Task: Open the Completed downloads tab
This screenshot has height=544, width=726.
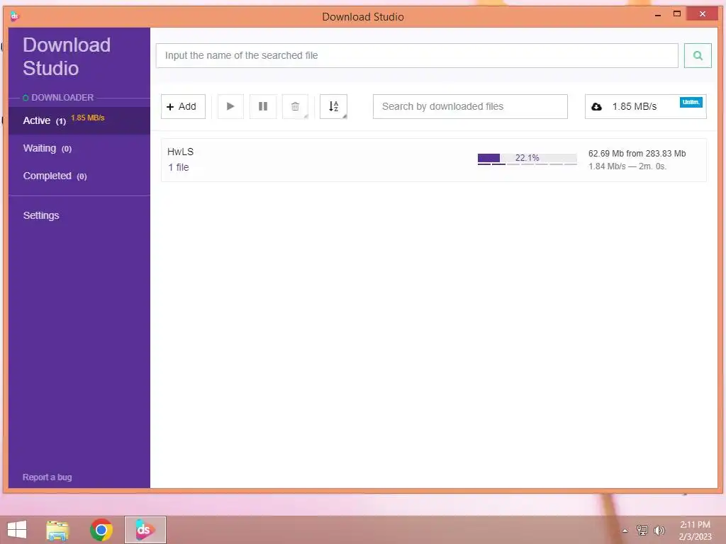Action: 79,176
